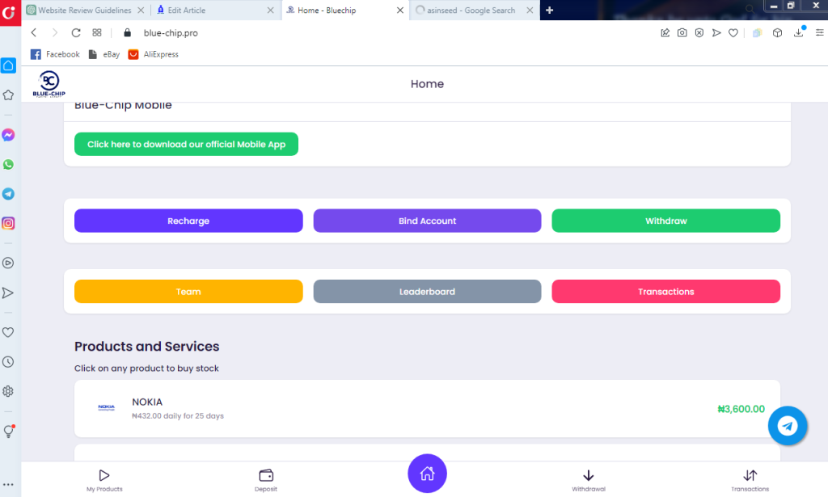Select the NOKIA product listing
The width and height of the screenshot is (828, 497).
[427, 409]
